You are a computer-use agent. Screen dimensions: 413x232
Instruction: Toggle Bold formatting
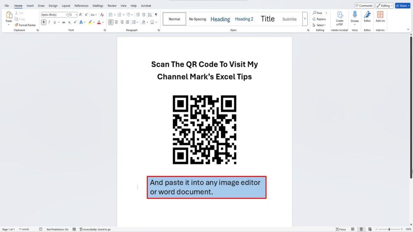click(x=44, y=22)
